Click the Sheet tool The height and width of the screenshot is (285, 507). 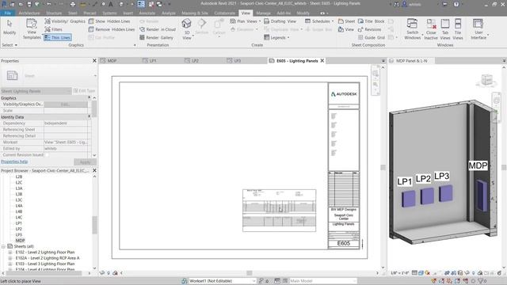tap(346, 21)
